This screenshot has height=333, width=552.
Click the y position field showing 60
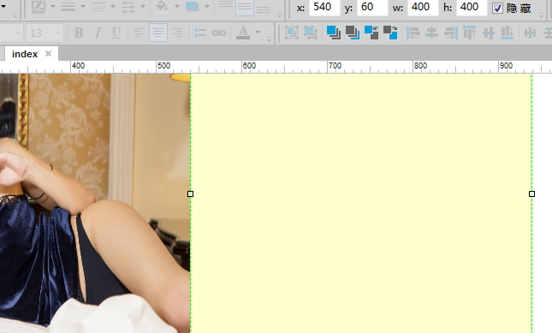372,8
